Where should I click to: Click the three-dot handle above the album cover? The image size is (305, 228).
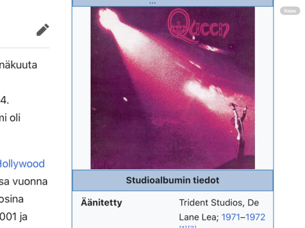click(152, 3)
